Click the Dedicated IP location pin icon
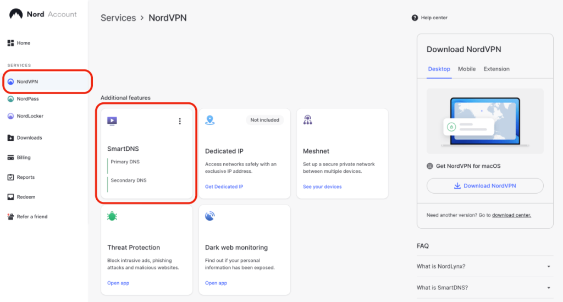 210,120
